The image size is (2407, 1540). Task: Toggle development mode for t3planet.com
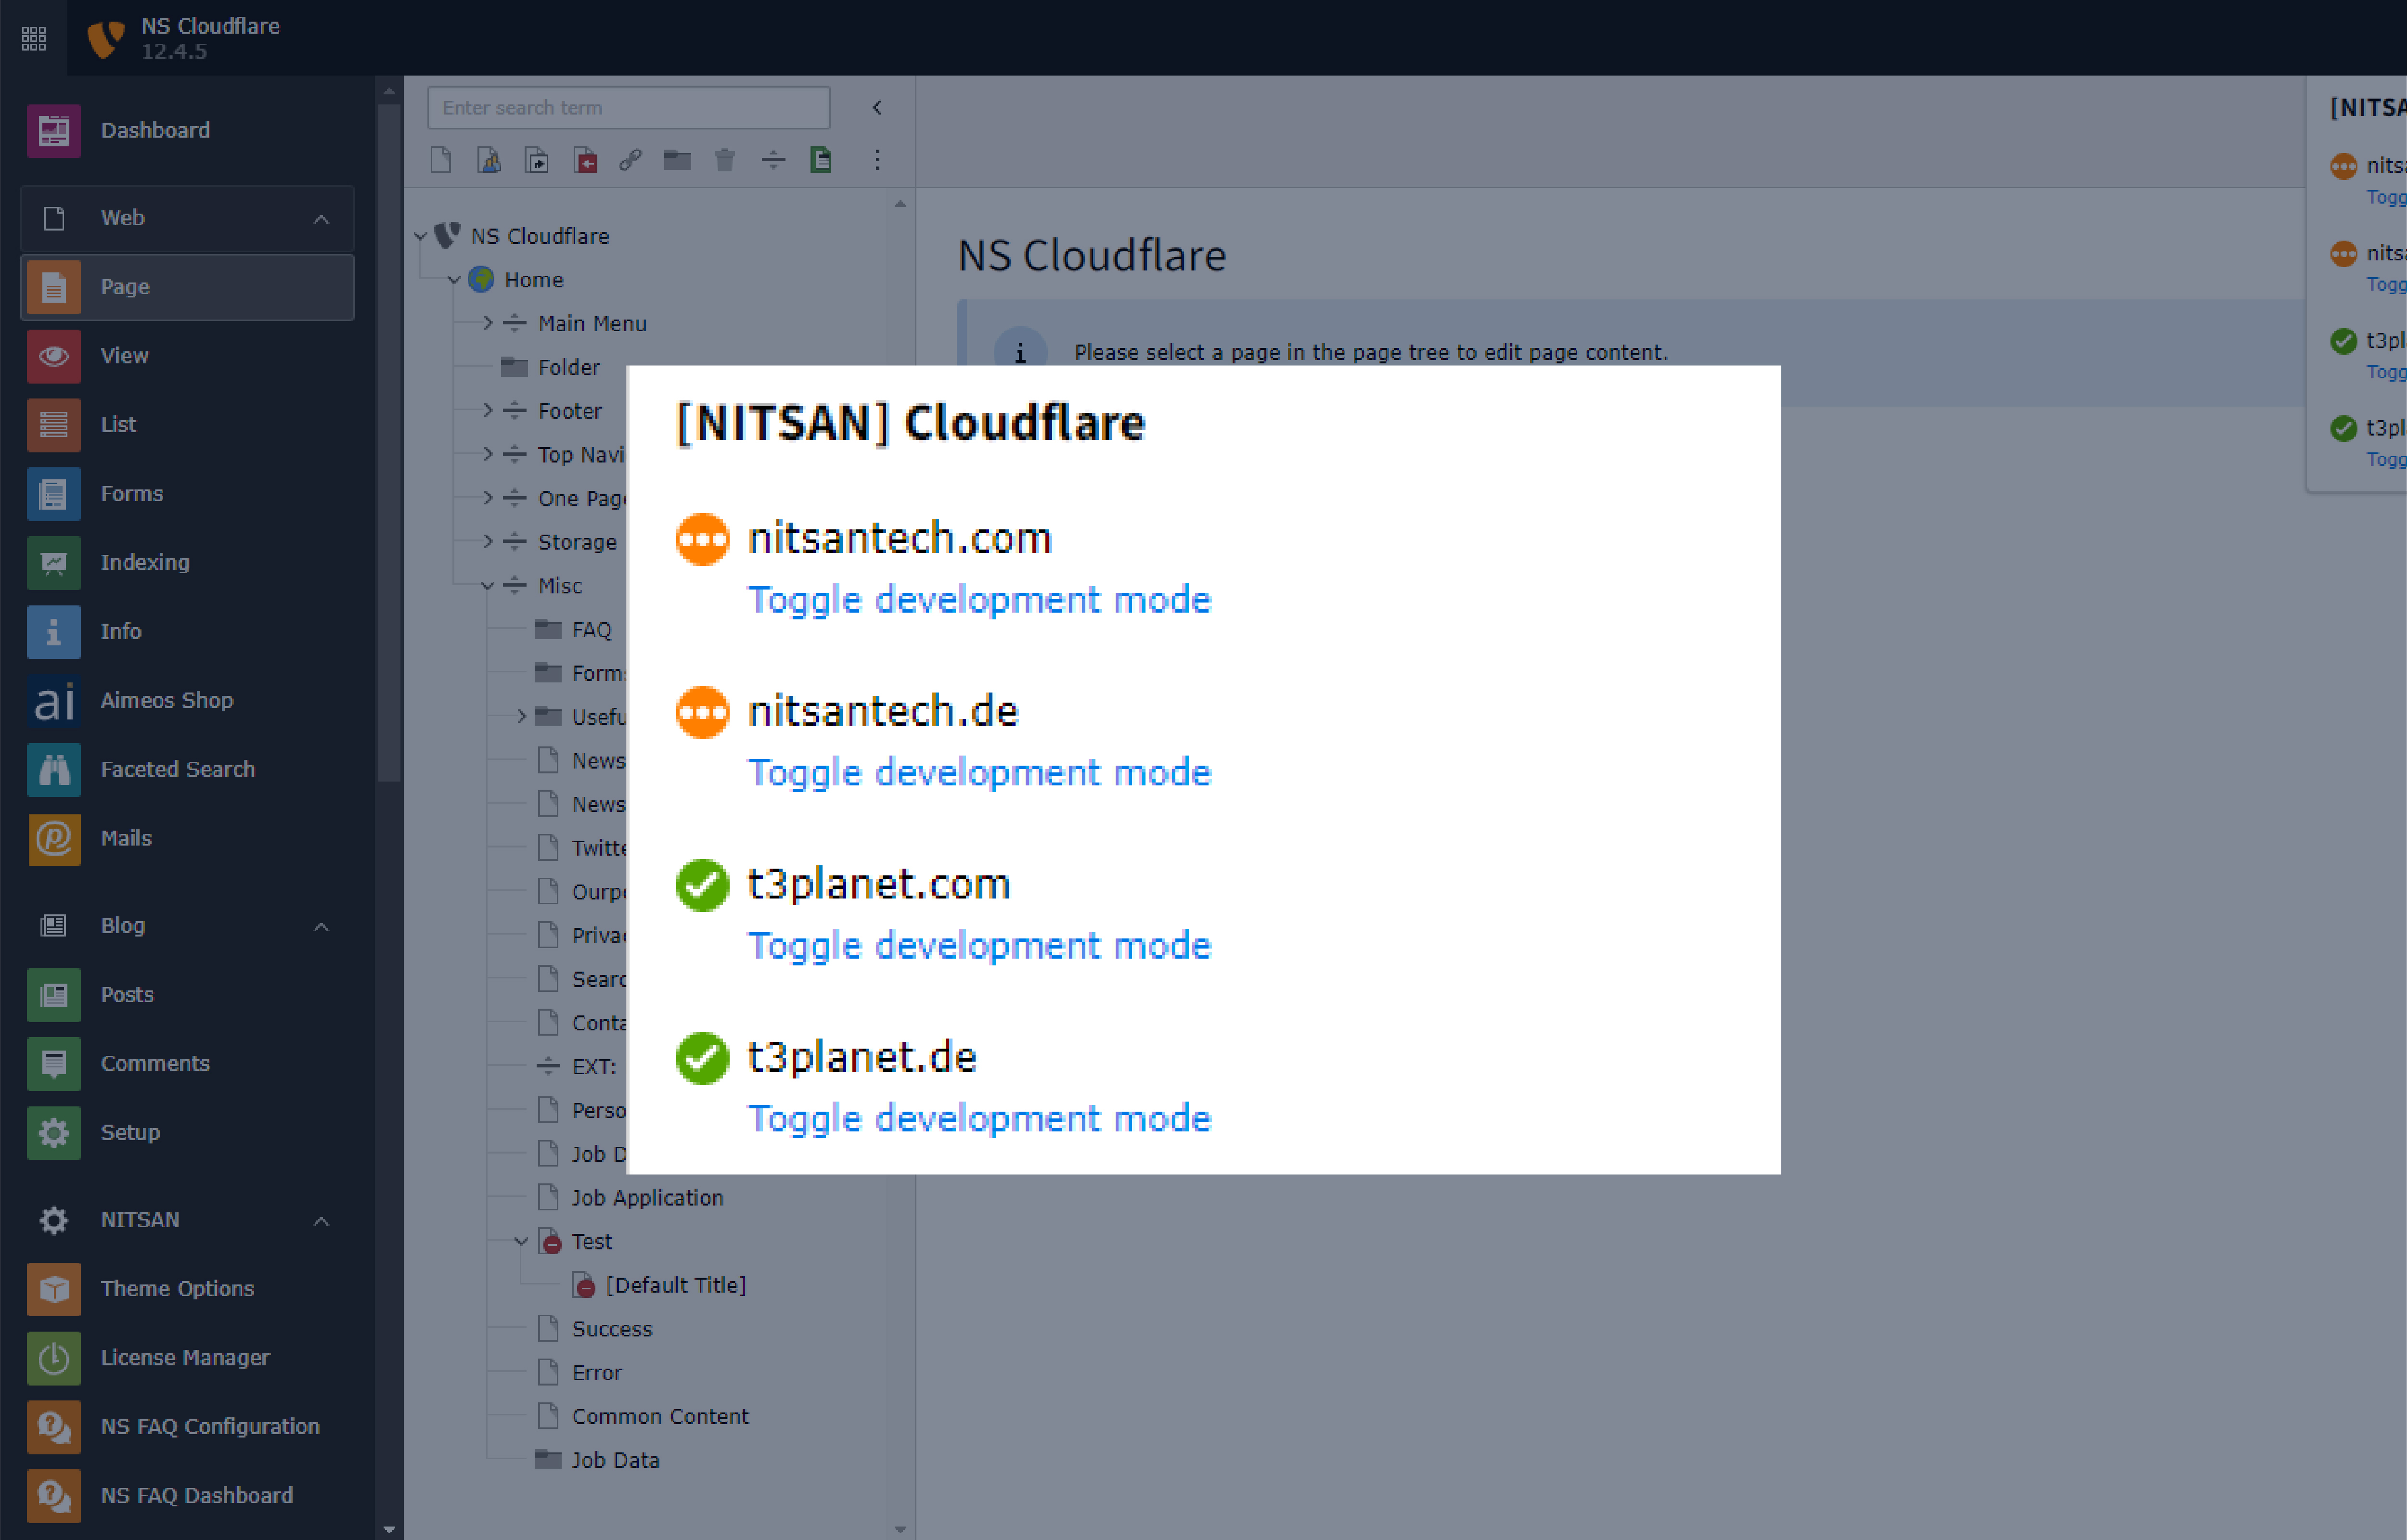click(979, 946)
